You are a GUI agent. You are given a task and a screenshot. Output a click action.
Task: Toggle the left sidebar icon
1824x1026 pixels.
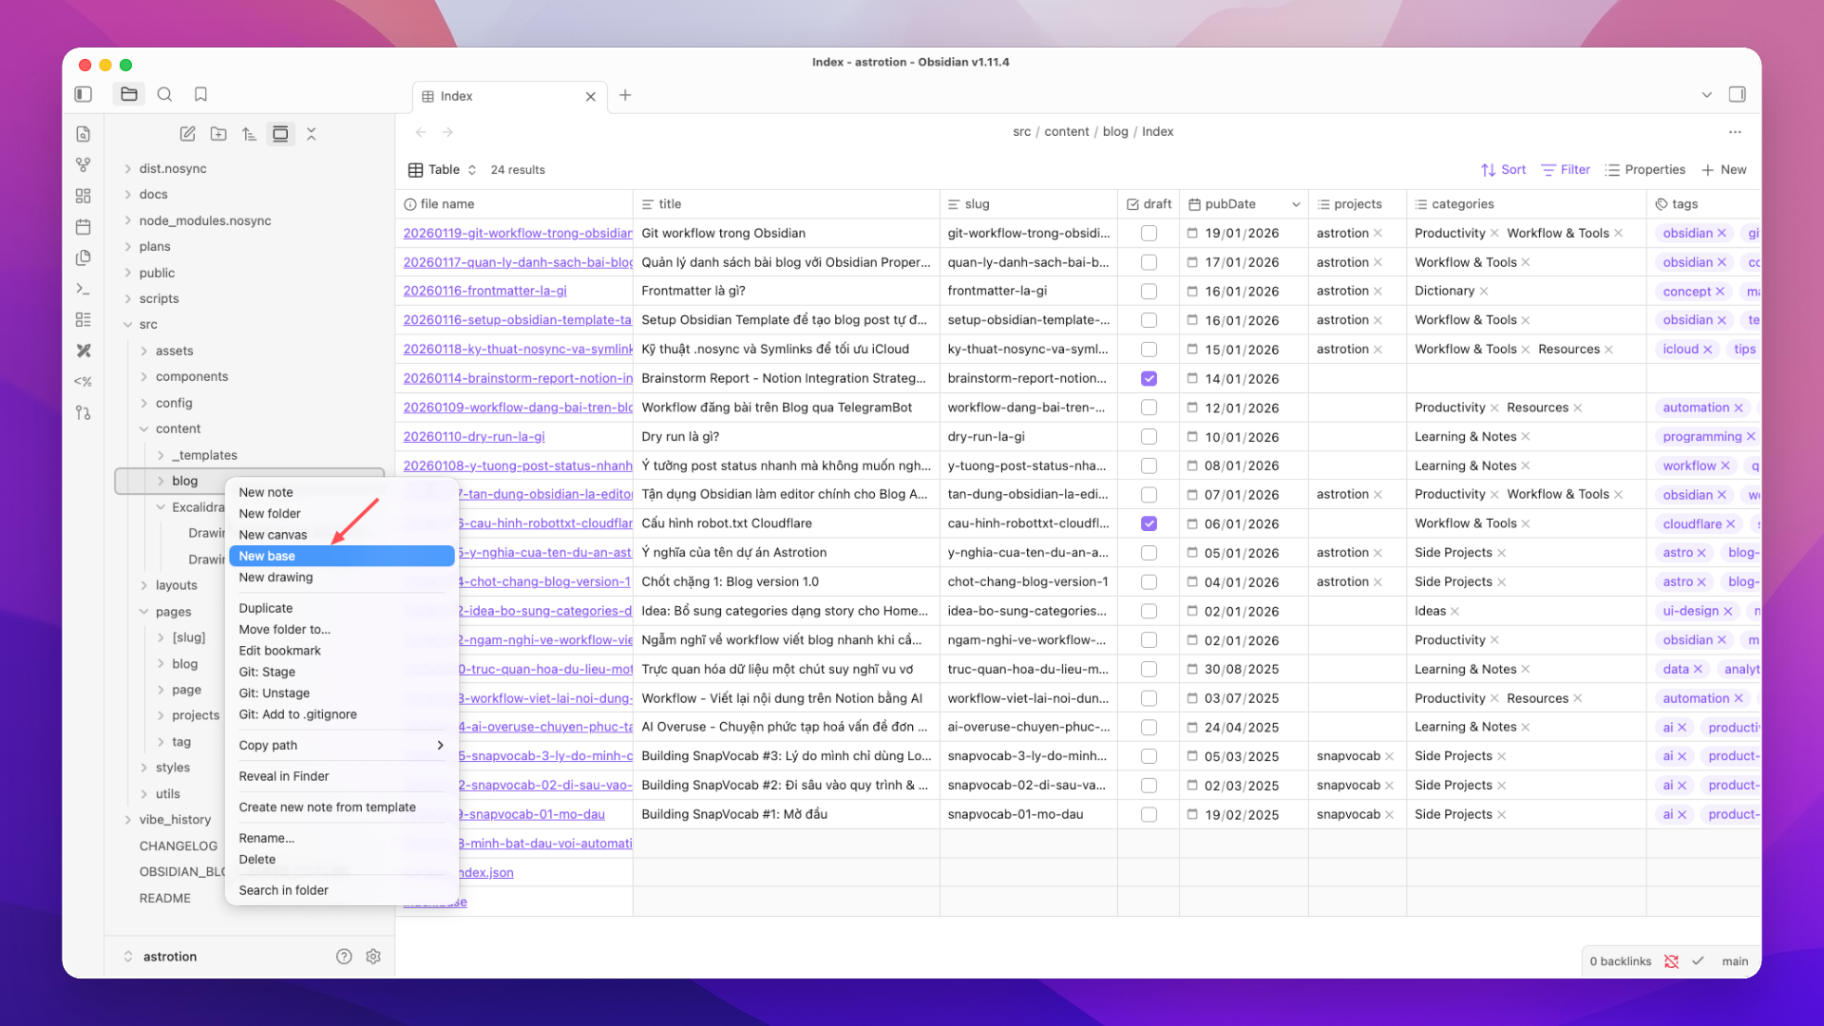(x=84, y=94)
